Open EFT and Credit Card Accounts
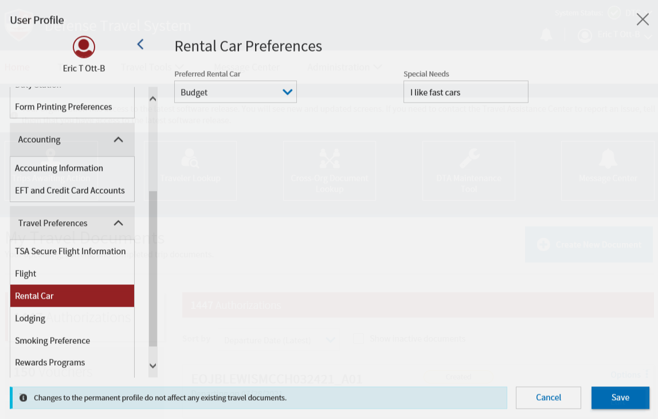Screen dimensions: 658x419 (70, 191)
